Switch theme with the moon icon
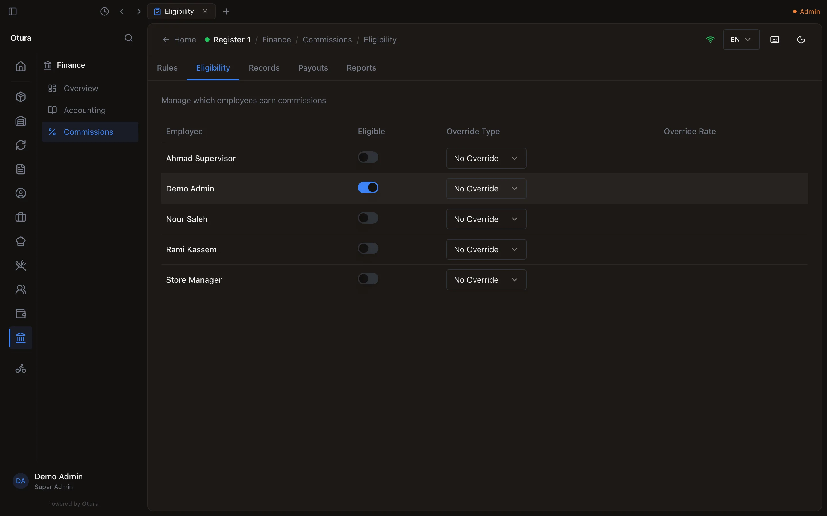 [801, 40]
